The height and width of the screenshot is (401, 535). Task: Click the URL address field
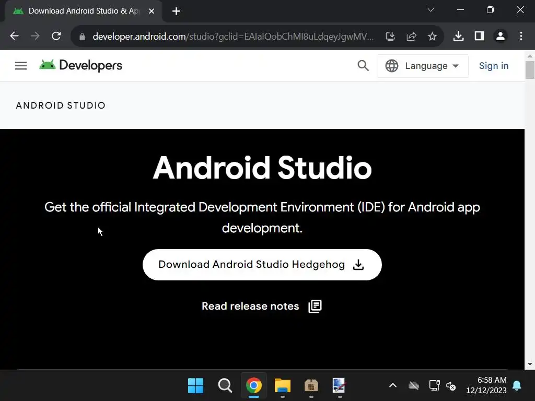click(233, 37)
